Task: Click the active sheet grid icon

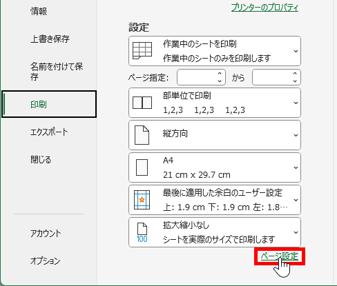Action: coord(142,51)
